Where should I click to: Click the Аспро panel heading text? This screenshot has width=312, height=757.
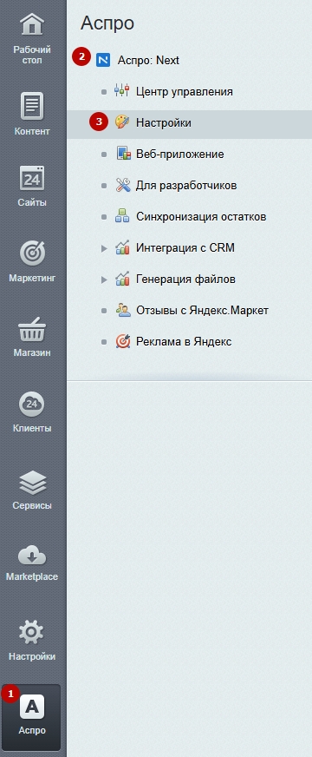coord(107,23)
